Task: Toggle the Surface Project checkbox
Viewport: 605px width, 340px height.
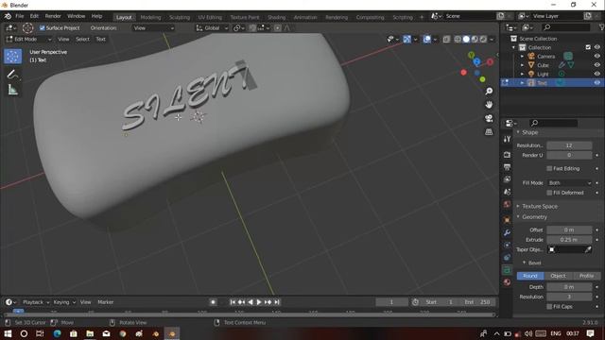Action: click(x=43, y=27)
